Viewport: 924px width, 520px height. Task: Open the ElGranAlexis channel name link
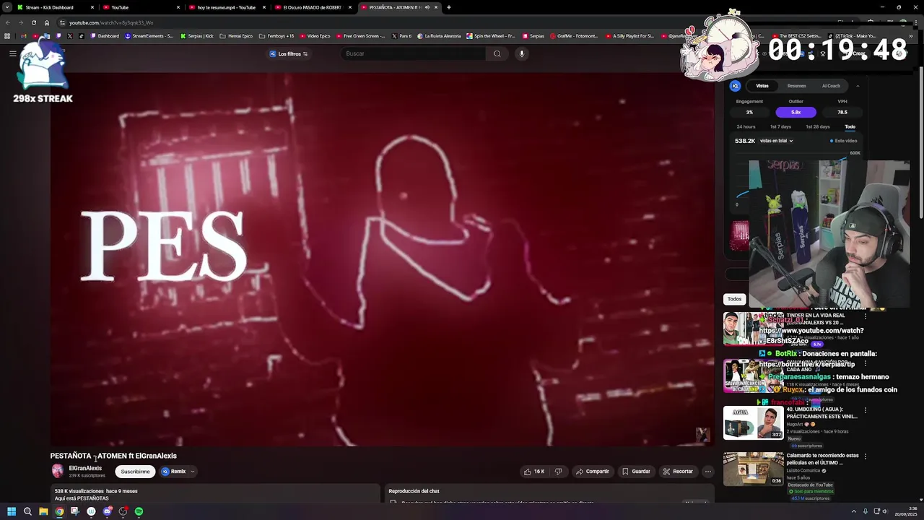point(85,468)
